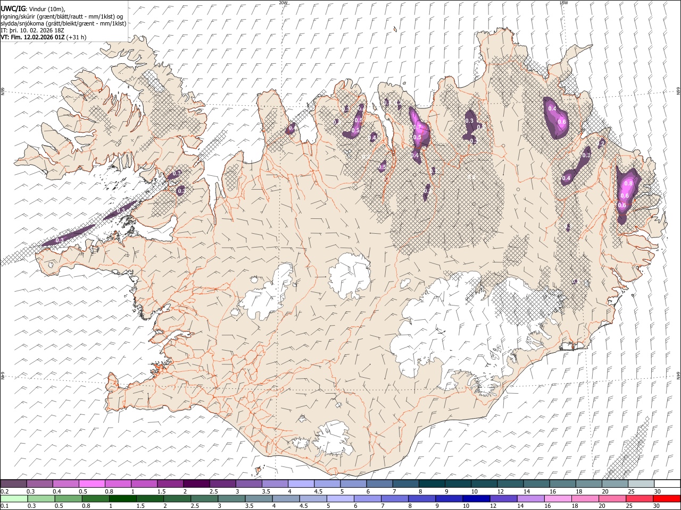This screenshot has width=681, height=510.
Task: Select the 'rigning/skúrir (grænt/blátt/rautt - mm/1klst) og' line
Action: point(62,16)
